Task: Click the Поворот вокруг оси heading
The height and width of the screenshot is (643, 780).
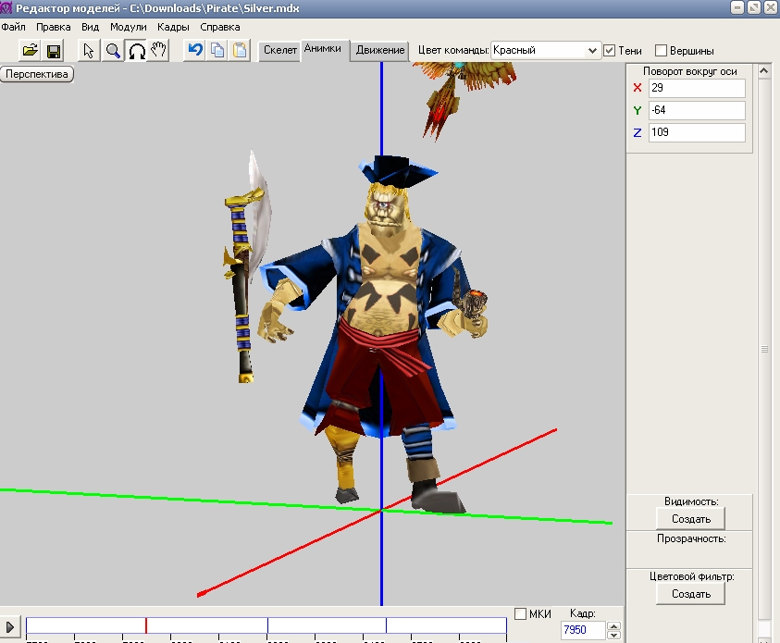Action: click(690, 71)
